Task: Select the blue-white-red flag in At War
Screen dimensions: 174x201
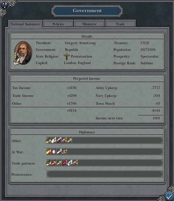Action: coord(54,151)
